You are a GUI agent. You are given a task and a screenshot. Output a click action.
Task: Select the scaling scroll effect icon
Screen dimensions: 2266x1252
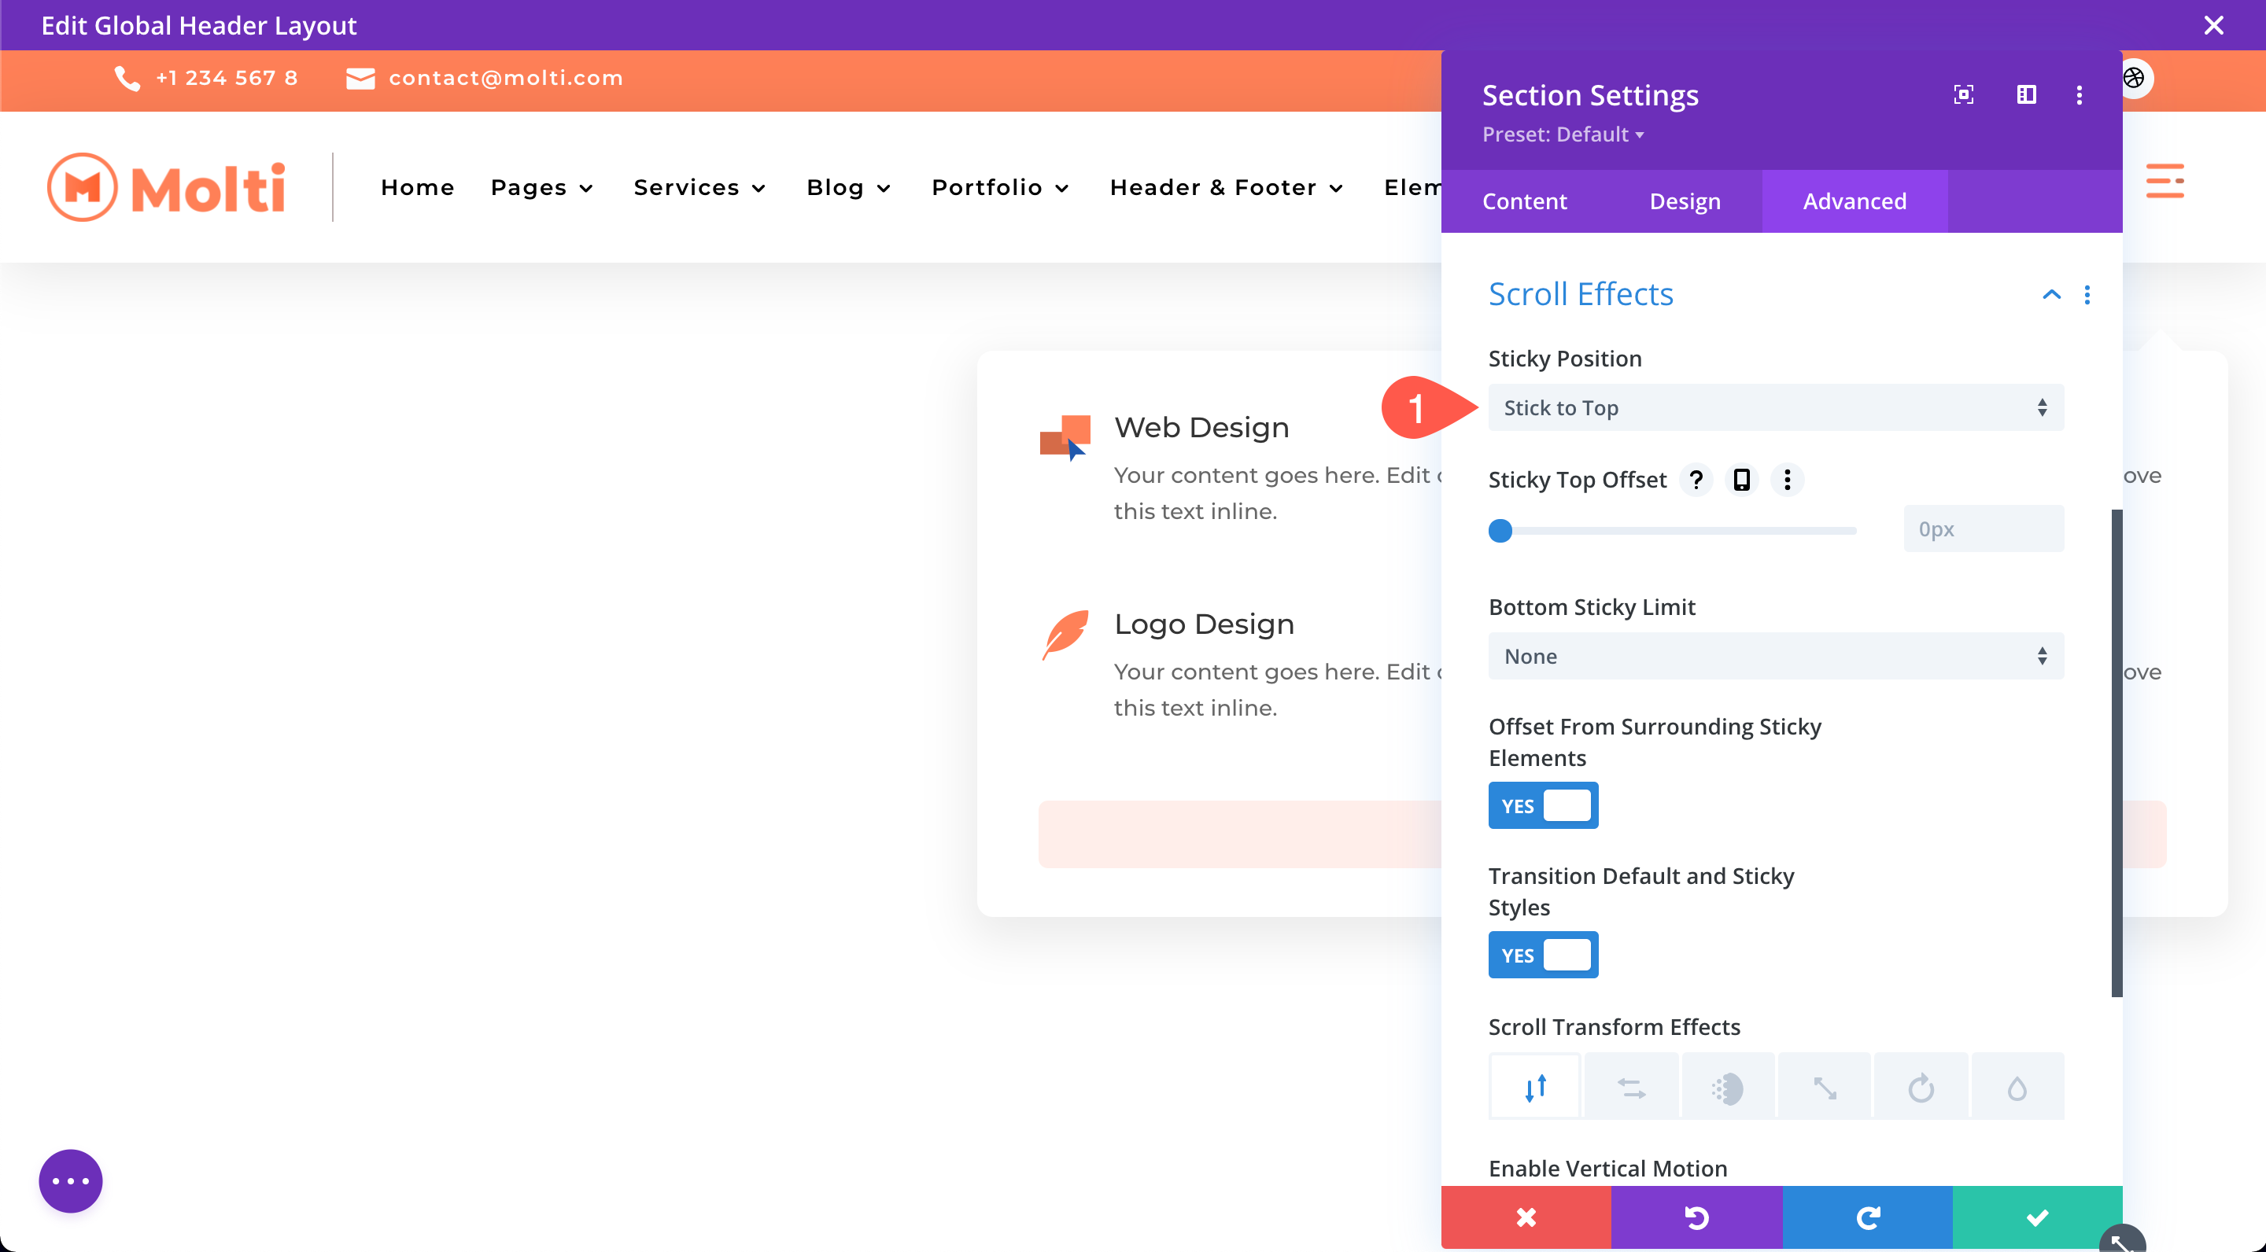pyautogui.click(x=1825, y=1088)
